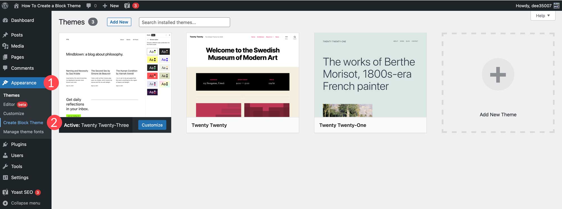
Task: Select the Twenty Twenty theme thumbnail
Action: [x=243, y=75]
